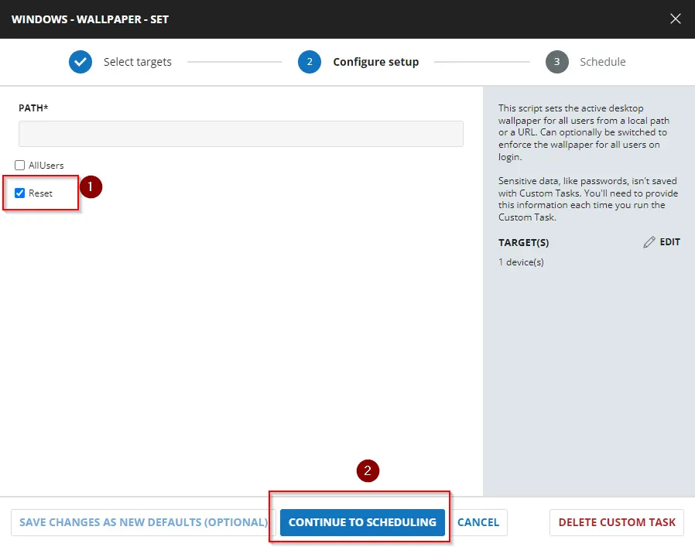Click Save Changes As New Defaults button

pyautogui.click(x=144, y=522)
